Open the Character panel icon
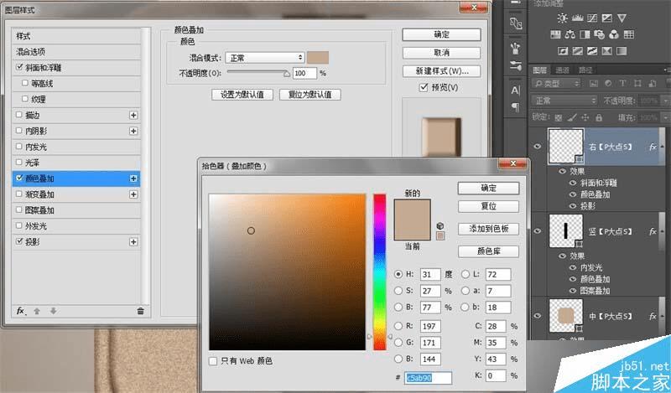671x393 pixels. click(516, 90)
